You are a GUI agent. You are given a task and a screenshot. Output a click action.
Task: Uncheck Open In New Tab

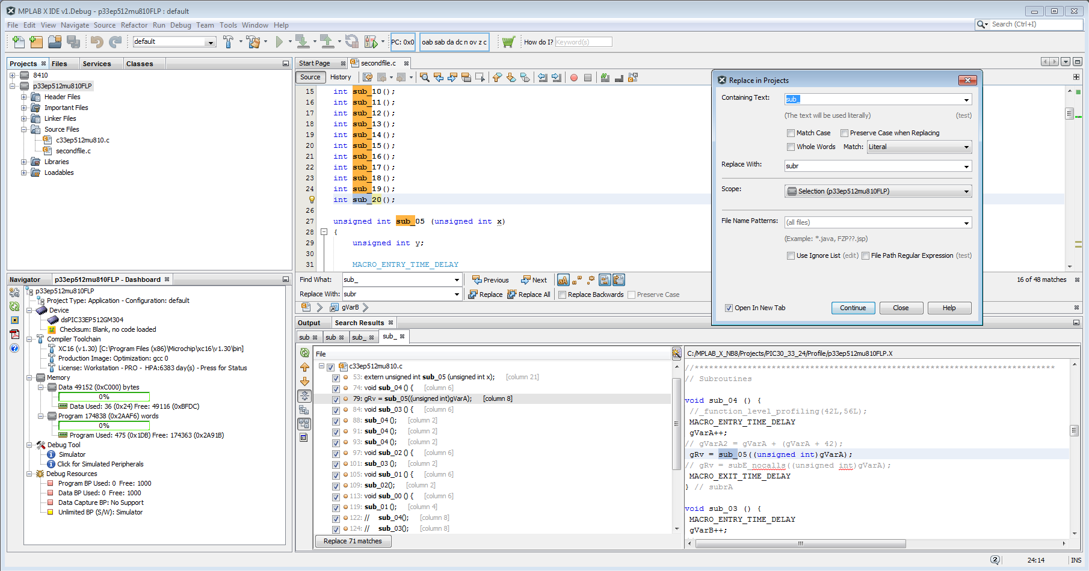pos(729,308)
